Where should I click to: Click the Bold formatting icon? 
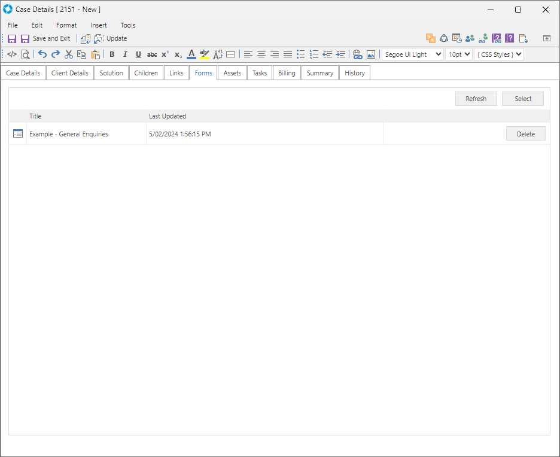coord(112,54)
